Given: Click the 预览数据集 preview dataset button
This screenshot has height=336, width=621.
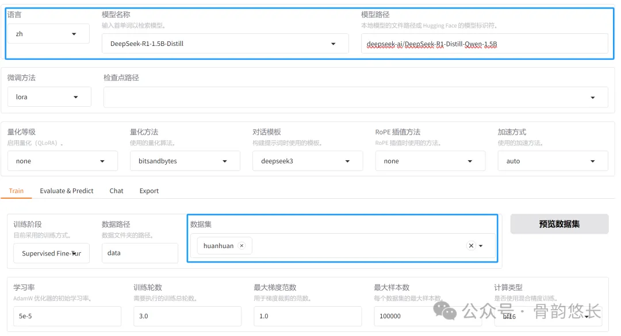Looking at the screenshot, I should (x=559, y=224).
